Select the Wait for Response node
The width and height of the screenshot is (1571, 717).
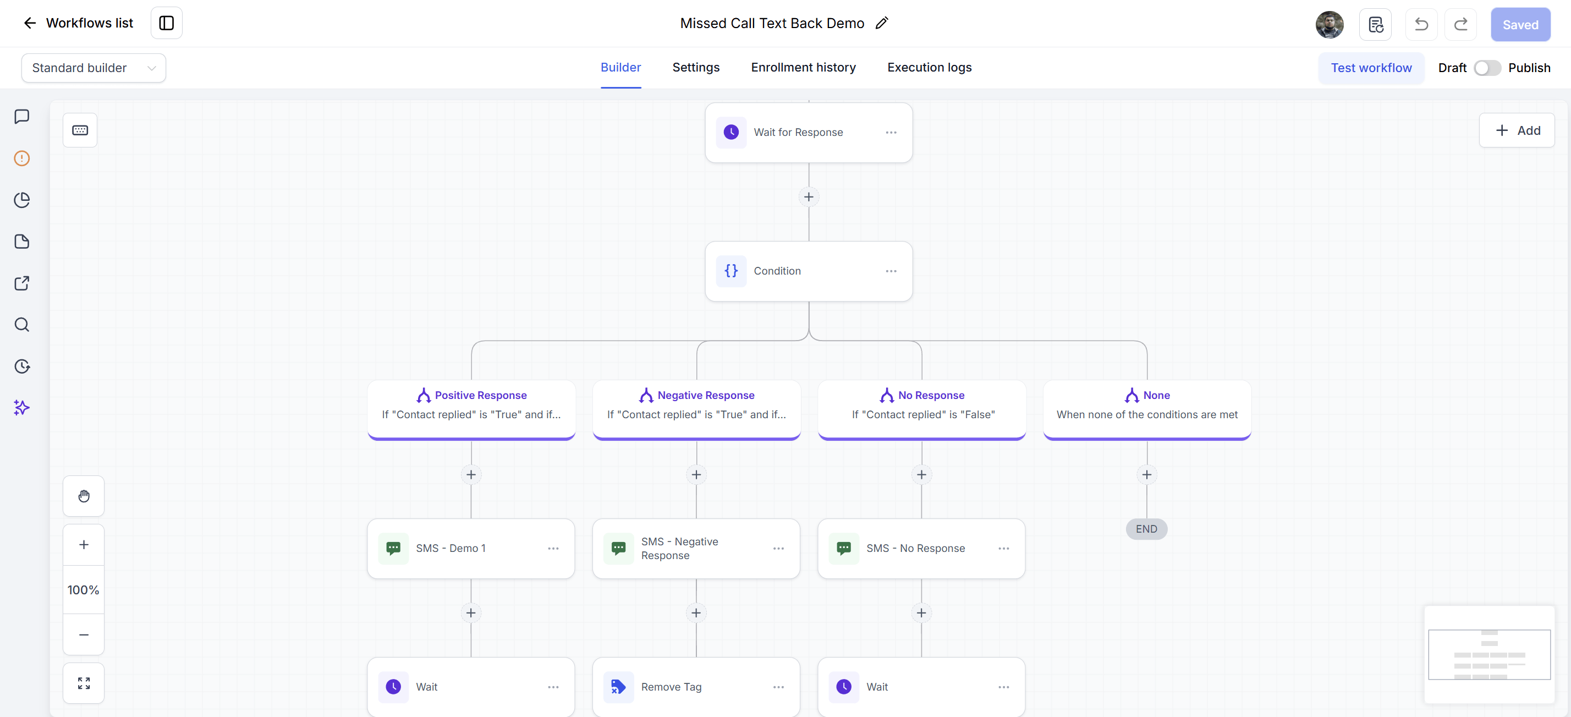click(x=808, y=133)
